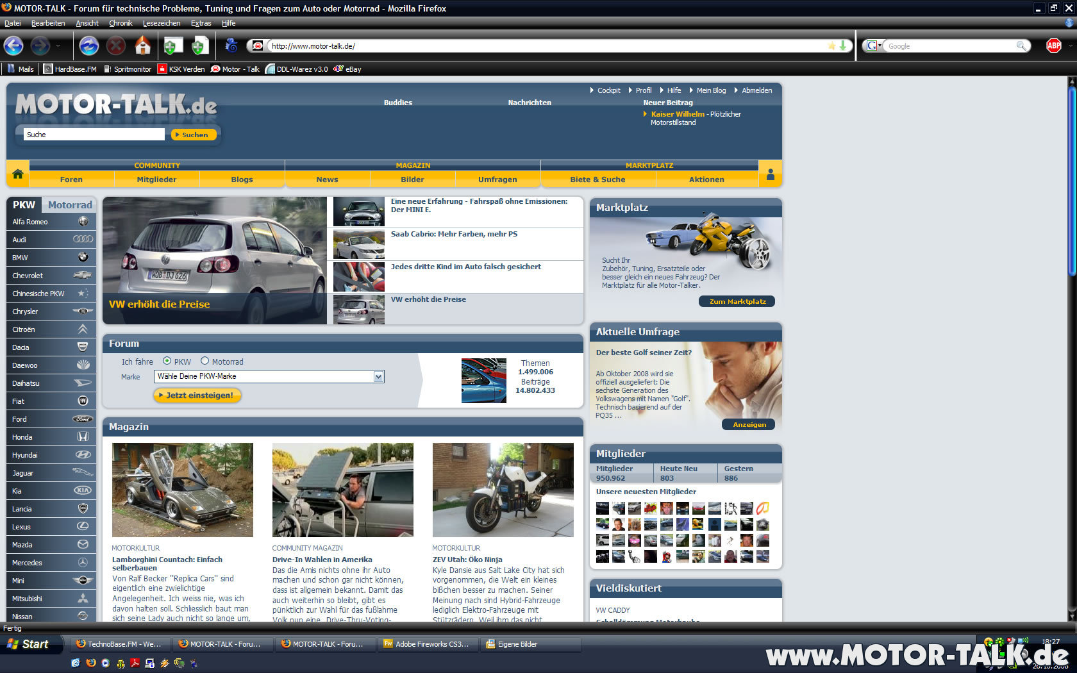Click the site Suche input field
Viewport: 1077px width, 673px height.
coord(94,135)
